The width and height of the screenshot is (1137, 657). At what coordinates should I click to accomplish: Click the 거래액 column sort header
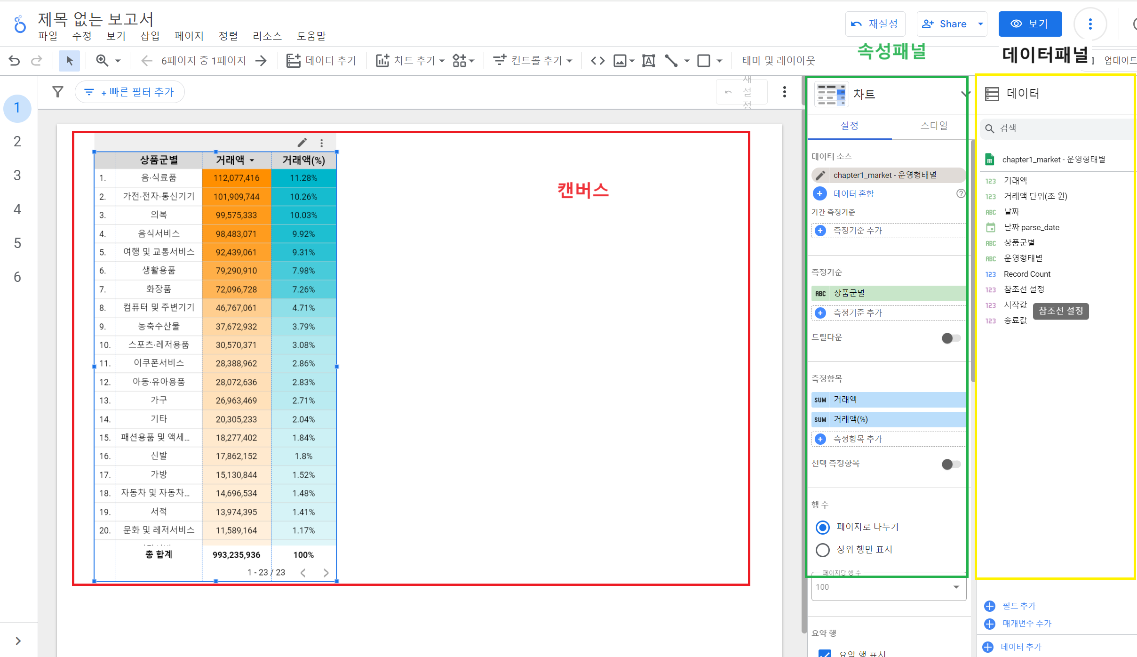click(x=235, y=160)
